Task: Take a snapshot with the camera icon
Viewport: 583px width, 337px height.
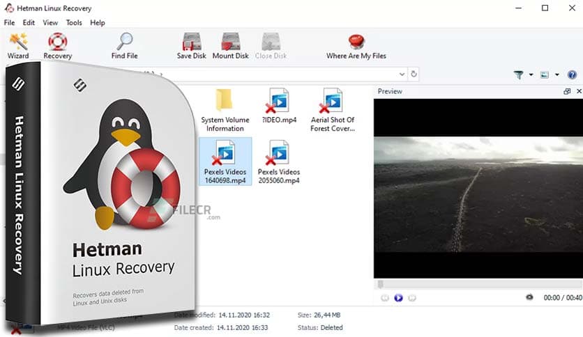Action: click(529, 297)
